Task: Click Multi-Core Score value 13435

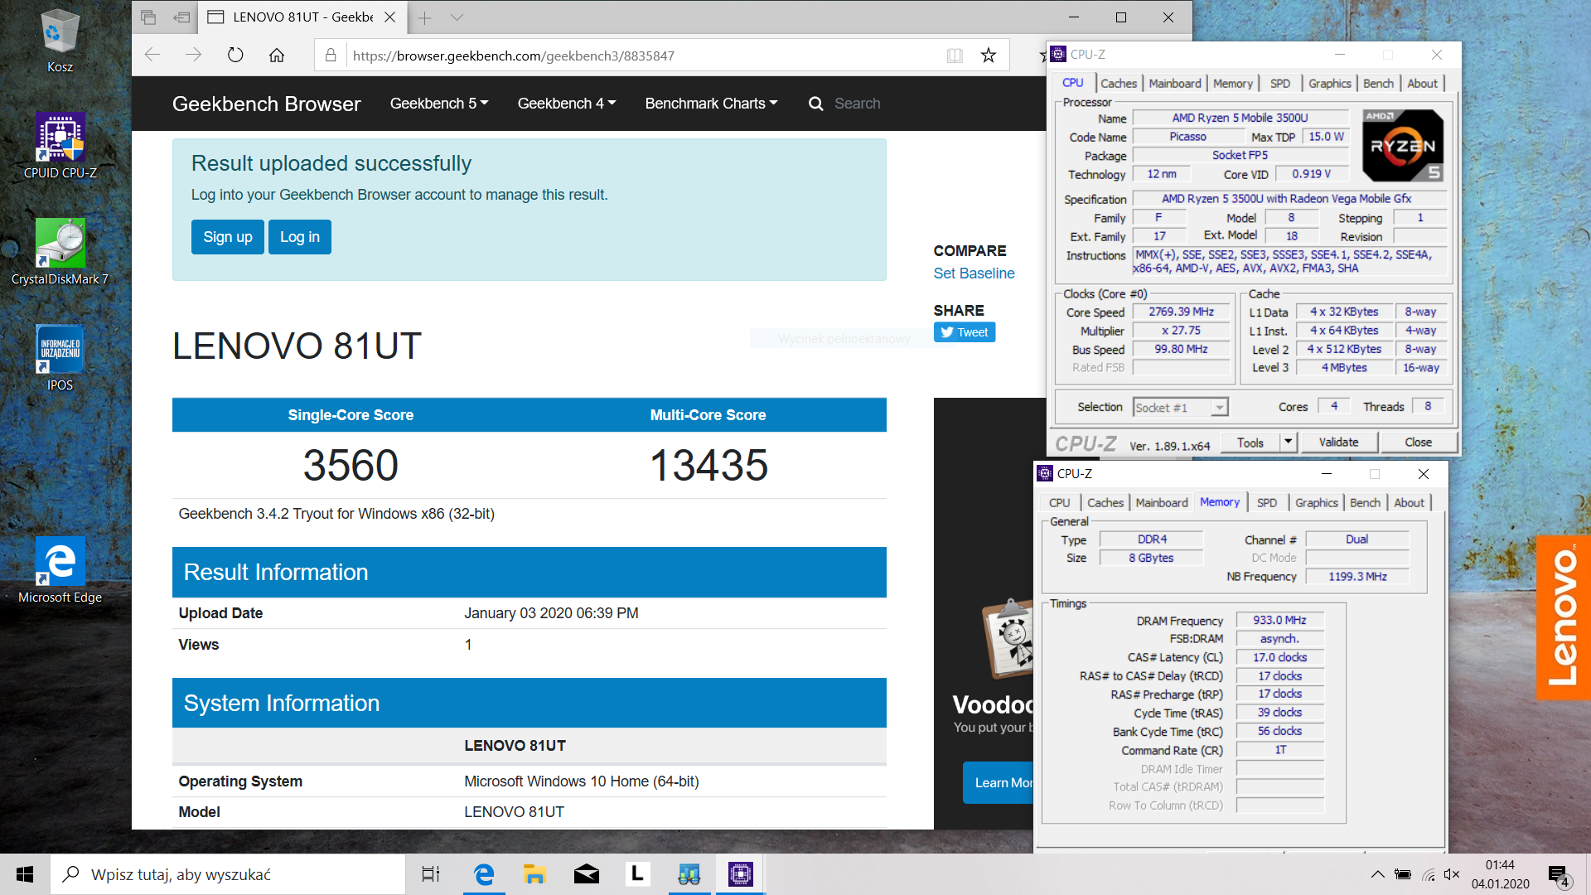Action: point(708,465)
